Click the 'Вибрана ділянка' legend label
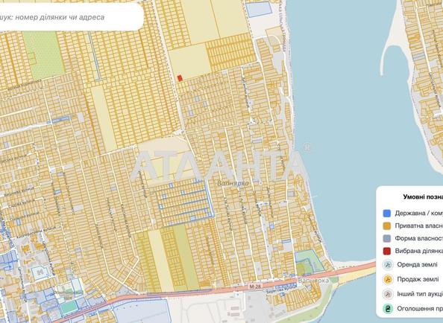Screen dimensions: 443x323 click(419, 251)
